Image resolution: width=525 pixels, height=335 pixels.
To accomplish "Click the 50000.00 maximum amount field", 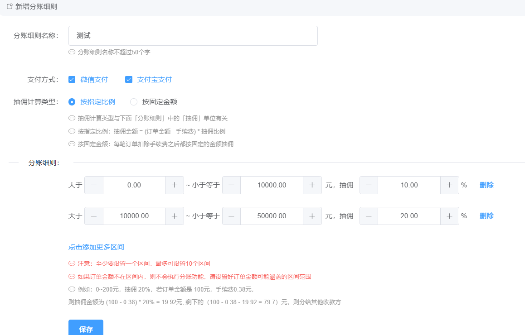I will coord(272,216).
